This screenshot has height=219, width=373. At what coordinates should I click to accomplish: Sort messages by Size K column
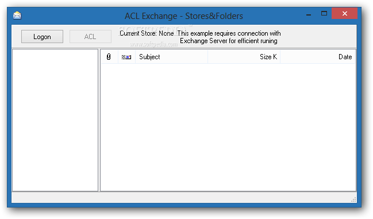(244, 57)
